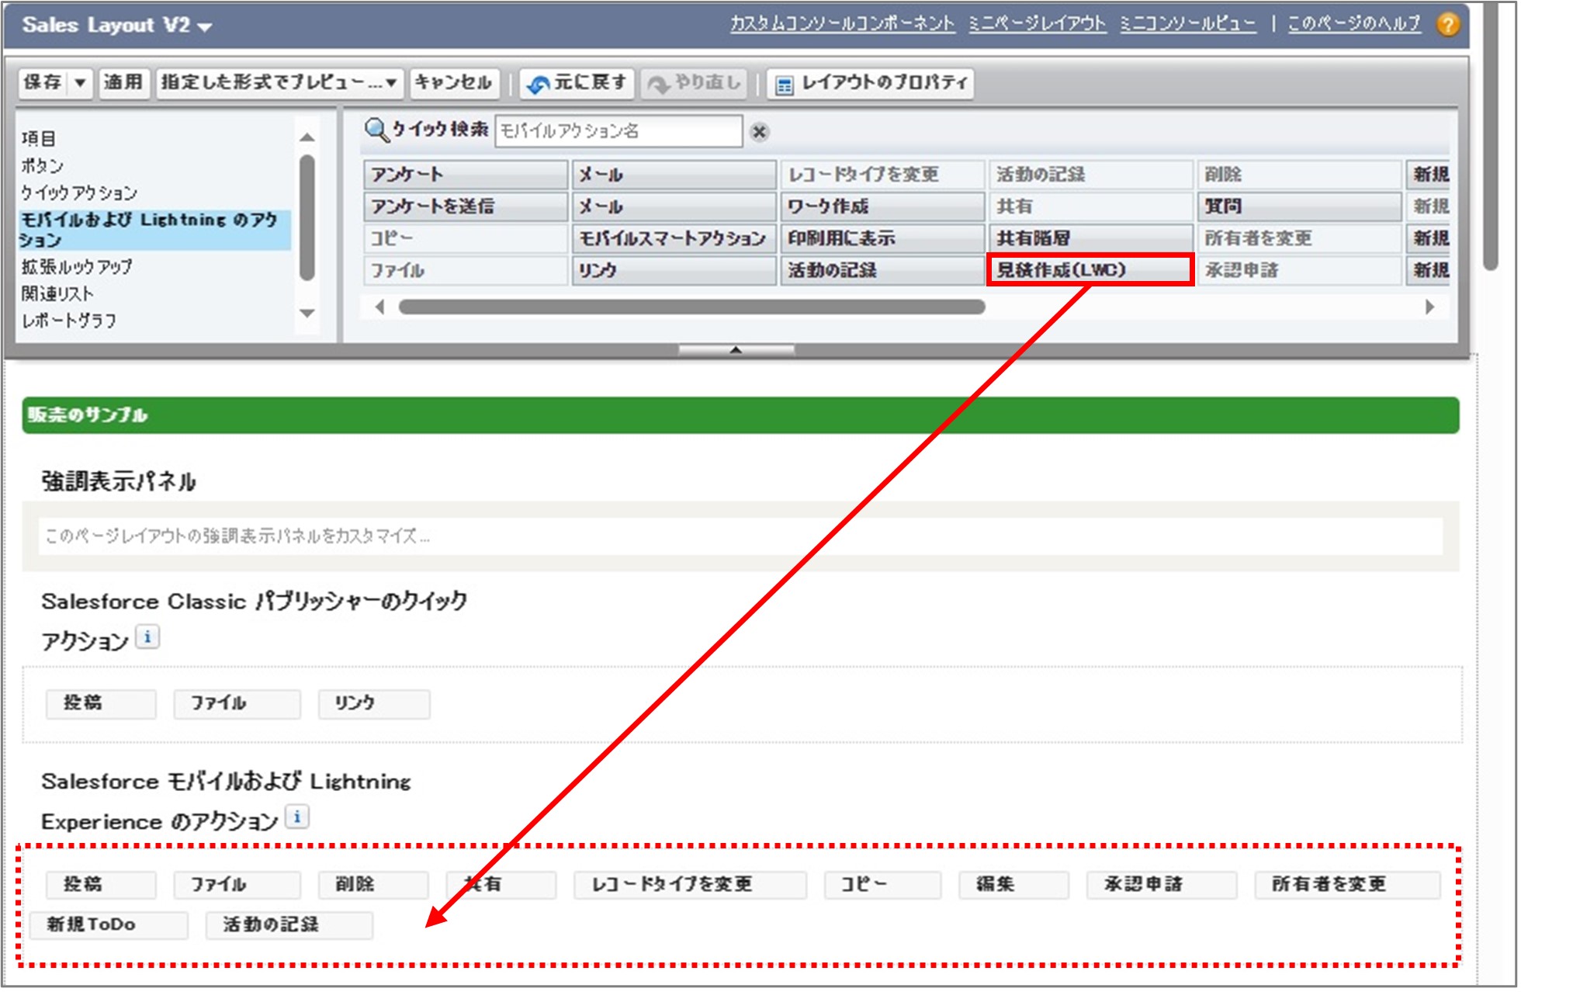Select the 見積作成(LWC) palette item
The image size is (1573, 992).
pos(1090,270)
